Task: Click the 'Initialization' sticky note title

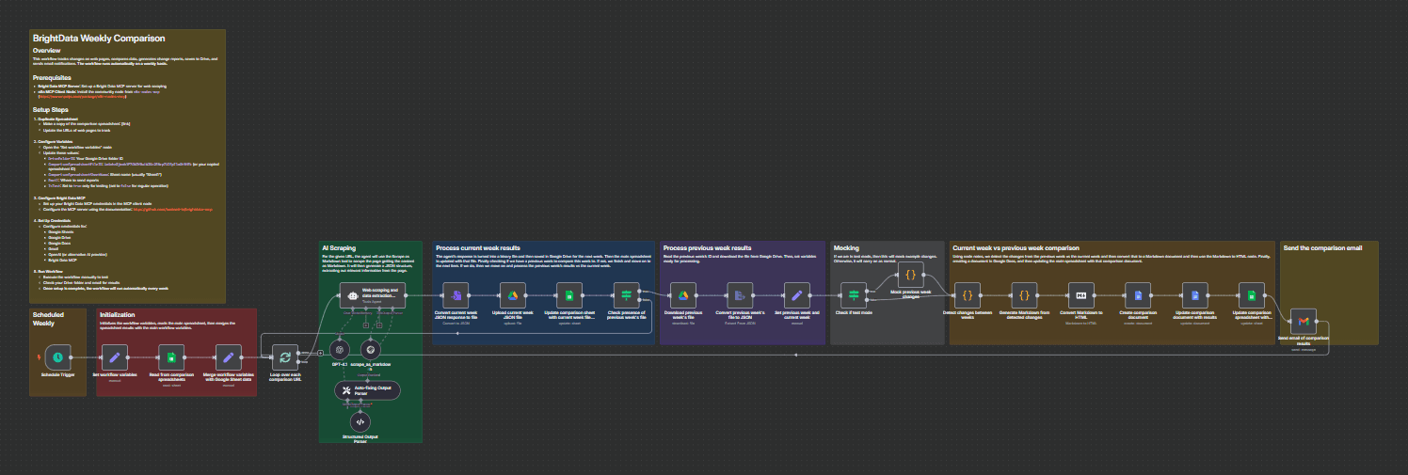Action: click(118, 315)
